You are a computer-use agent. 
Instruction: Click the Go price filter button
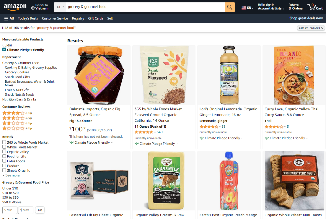[40, 210]
